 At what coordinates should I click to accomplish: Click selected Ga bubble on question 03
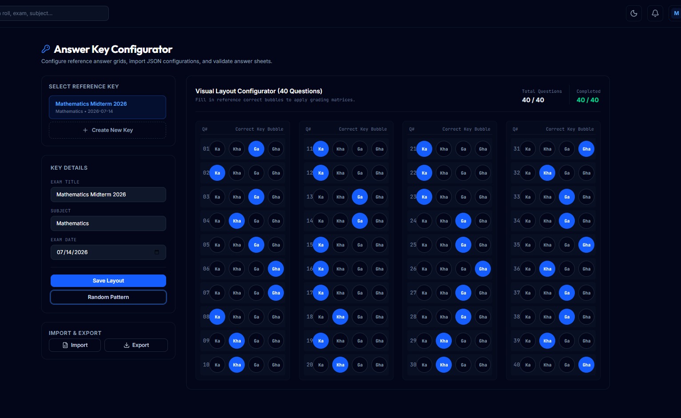pos(256,197)
